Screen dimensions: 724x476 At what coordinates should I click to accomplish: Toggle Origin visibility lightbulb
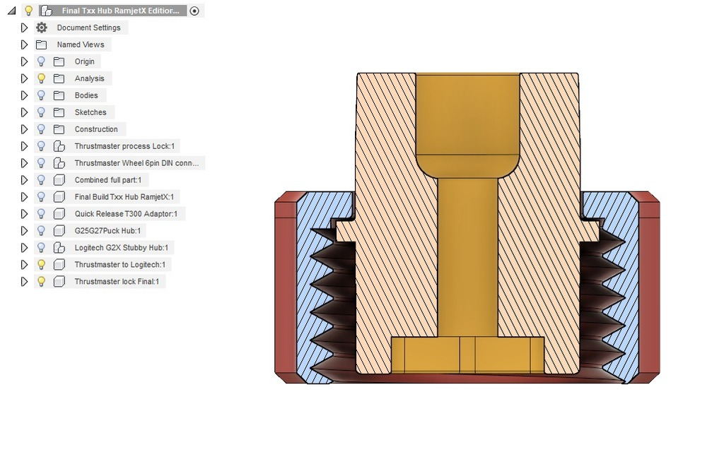coord(41,62)
